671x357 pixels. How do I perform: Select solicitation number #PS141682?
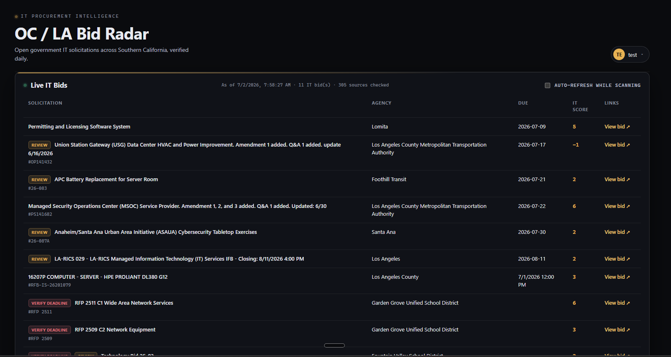(40, 215)
